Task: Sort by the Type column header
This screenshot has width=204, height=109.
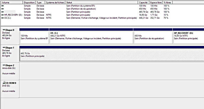Action: [40, 2]
